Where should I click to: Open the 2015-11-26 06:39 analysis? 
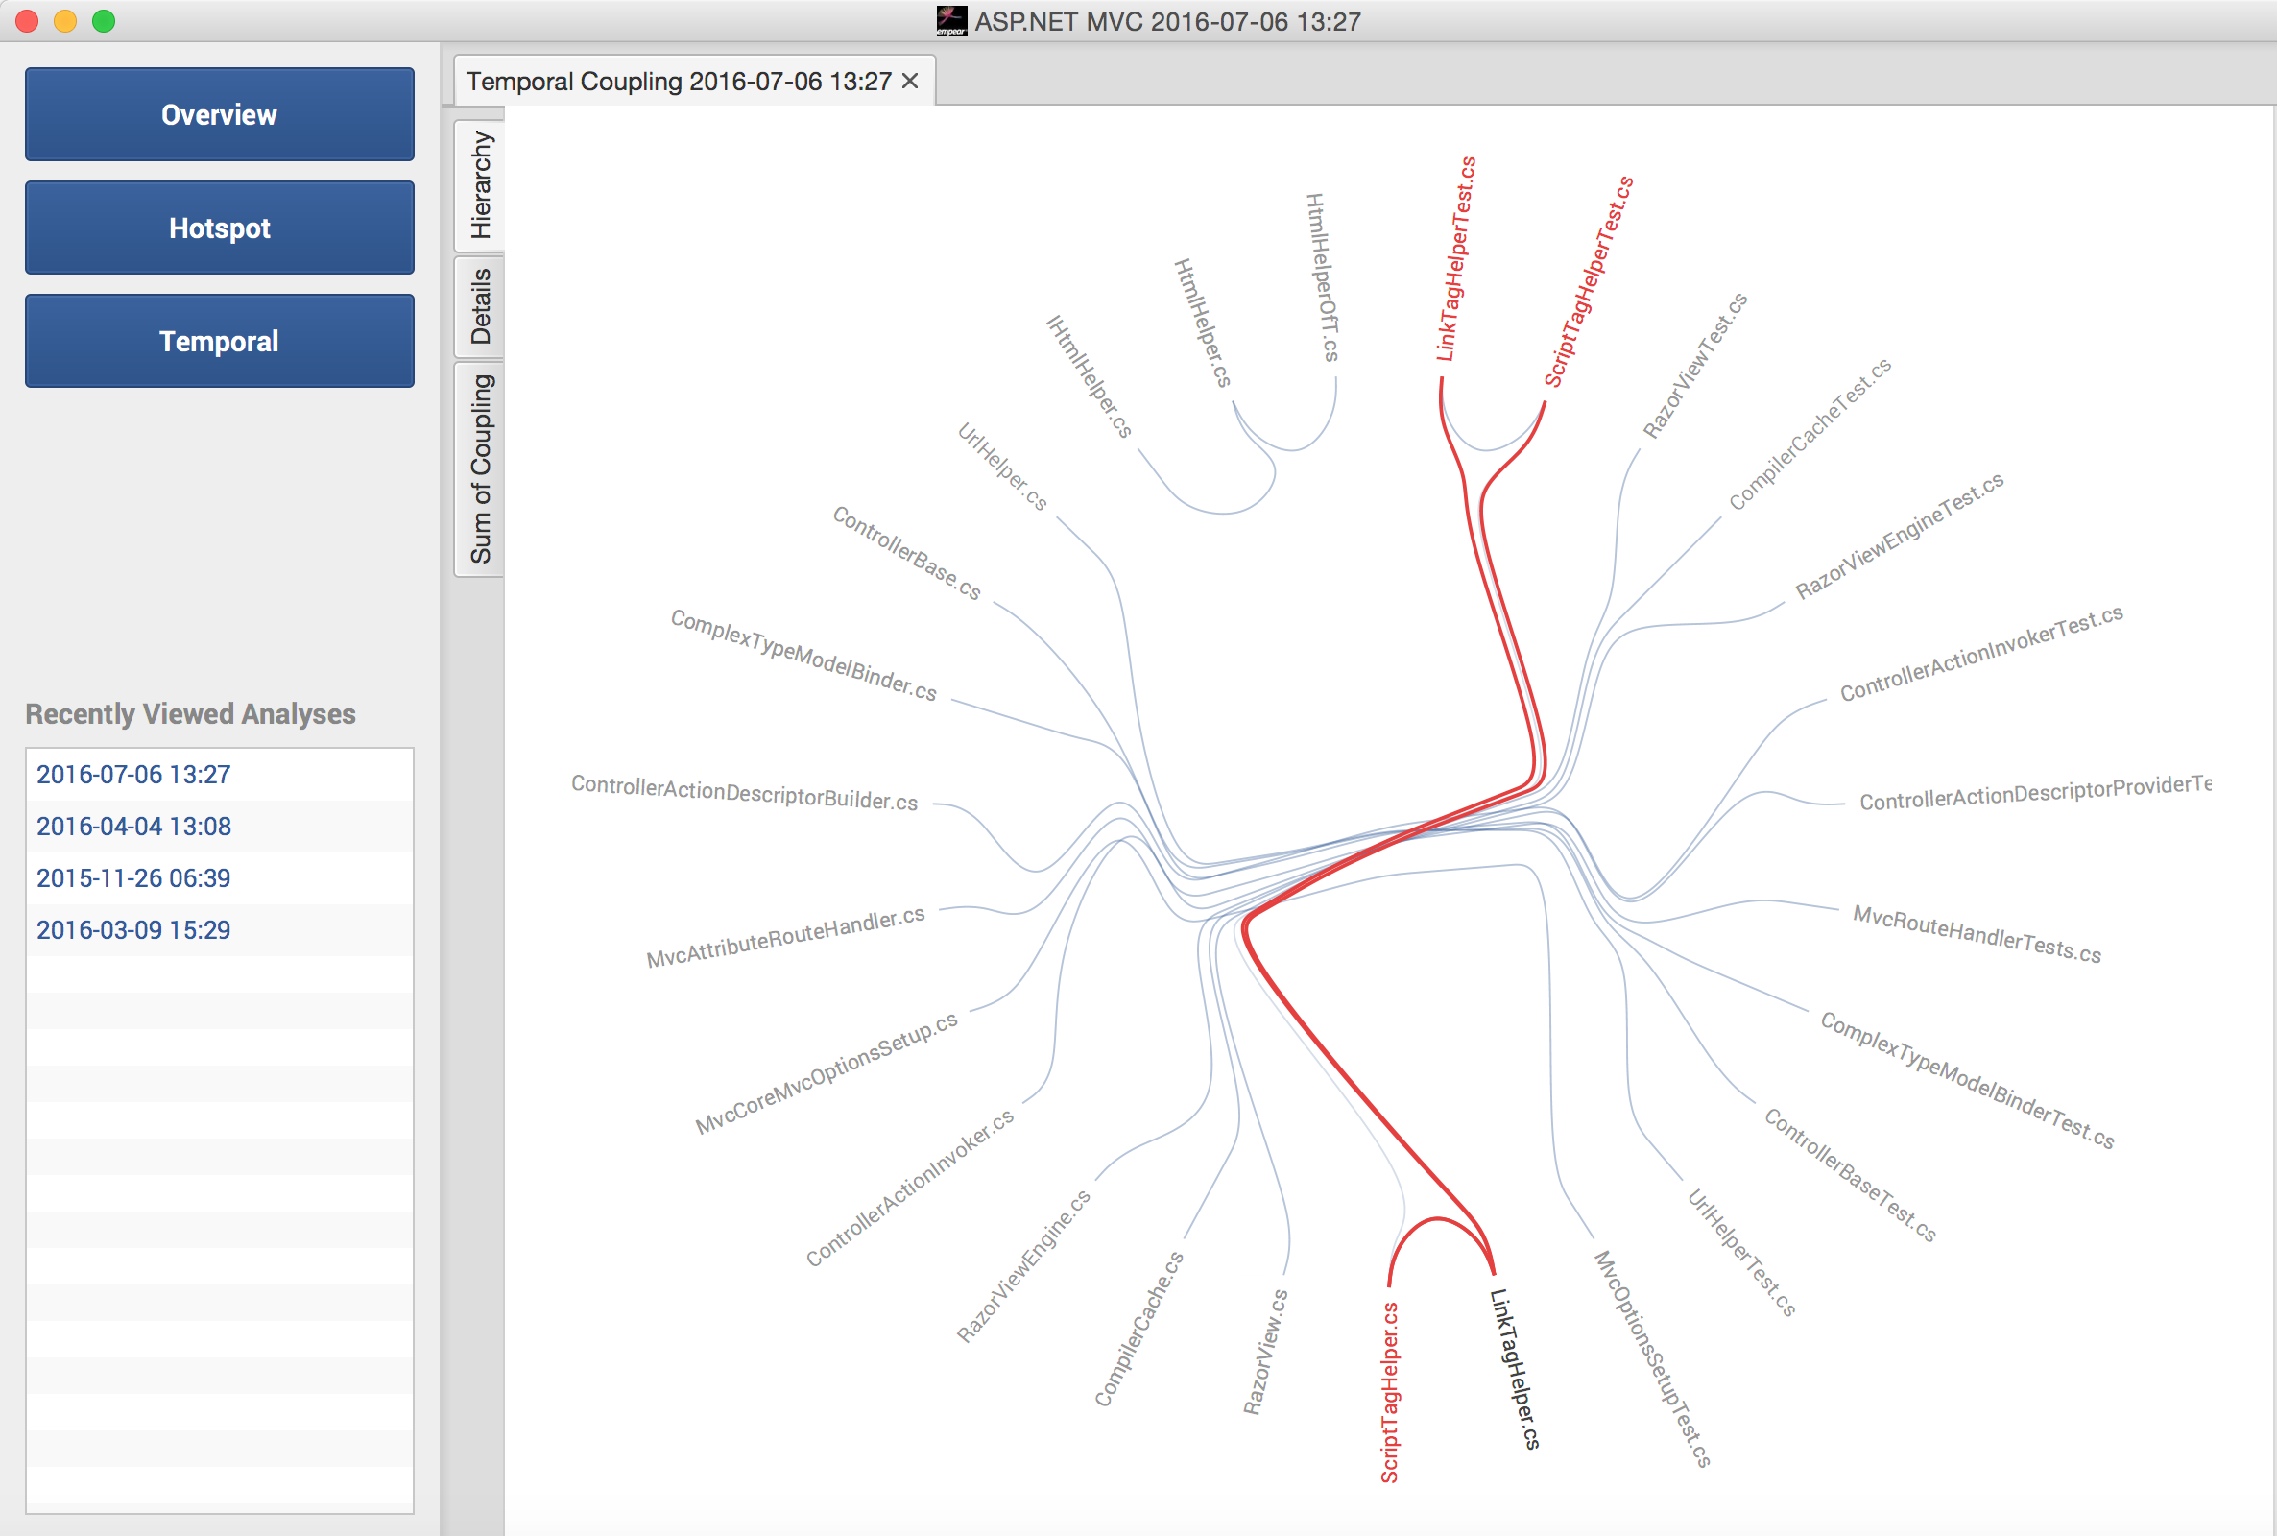[x=220, y=878]
